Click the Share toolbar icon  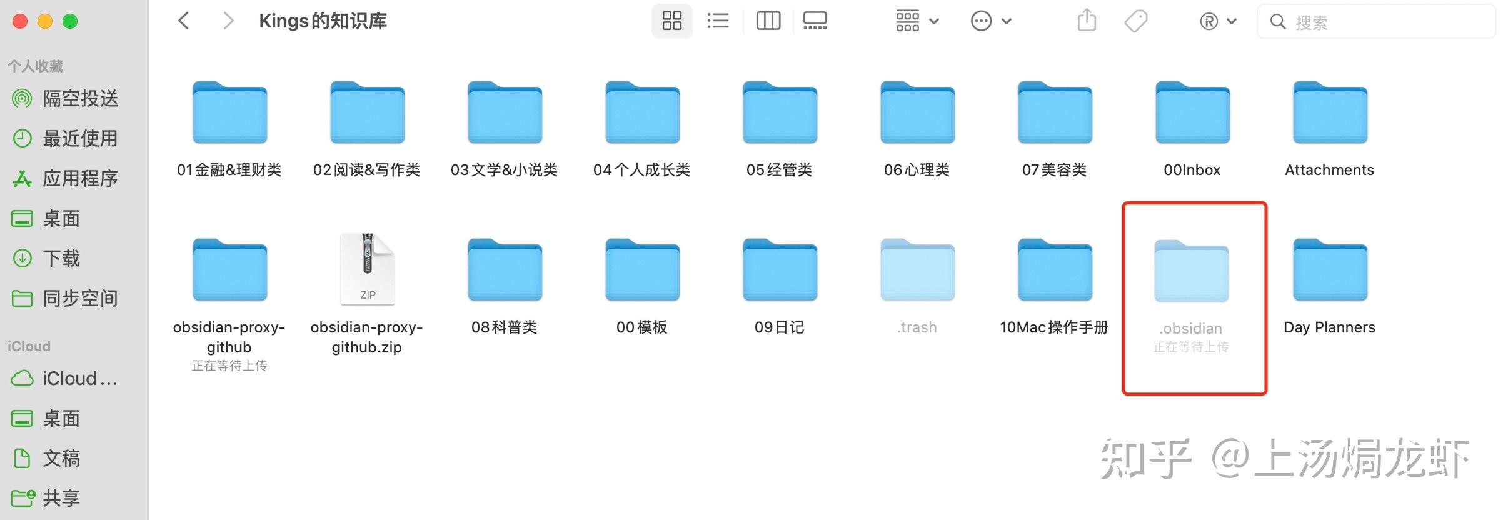coord(1087,20)
